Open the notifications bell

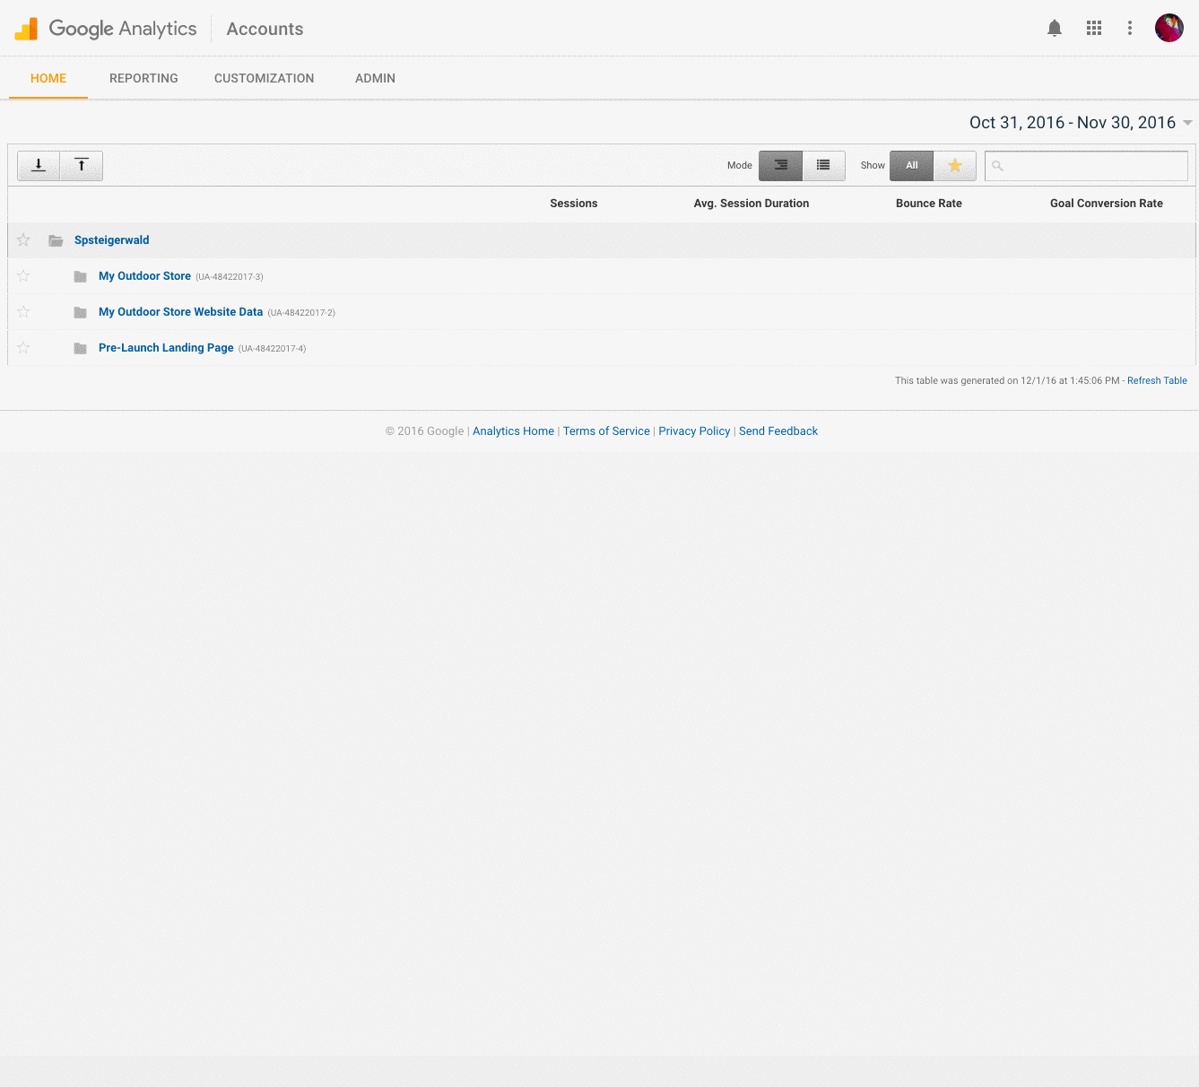[x=1055, y=29]
